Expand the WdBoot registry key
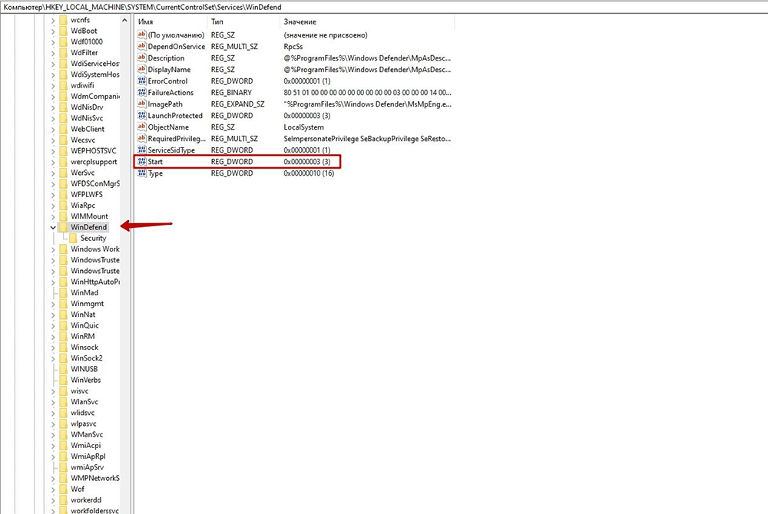The image size is (768, 514). point(53,31)
